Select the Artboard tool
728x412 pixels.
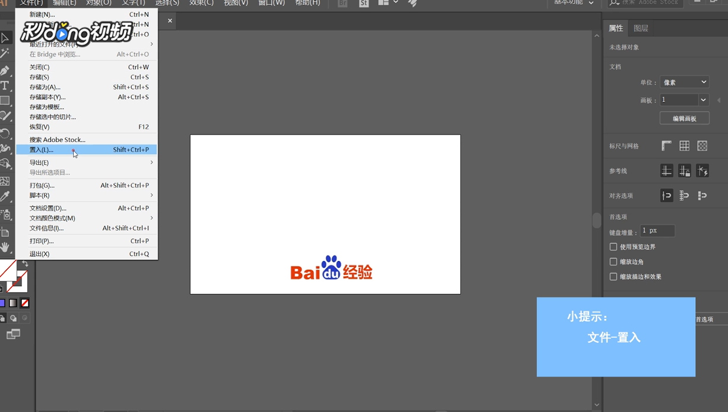click(5, 232)
